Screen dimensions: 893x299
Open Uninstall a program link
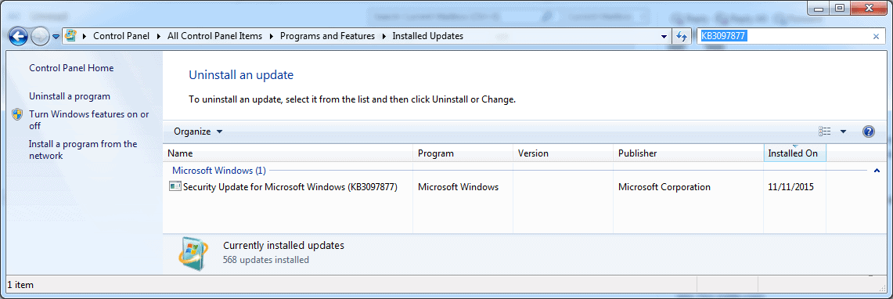coord(70,96)
